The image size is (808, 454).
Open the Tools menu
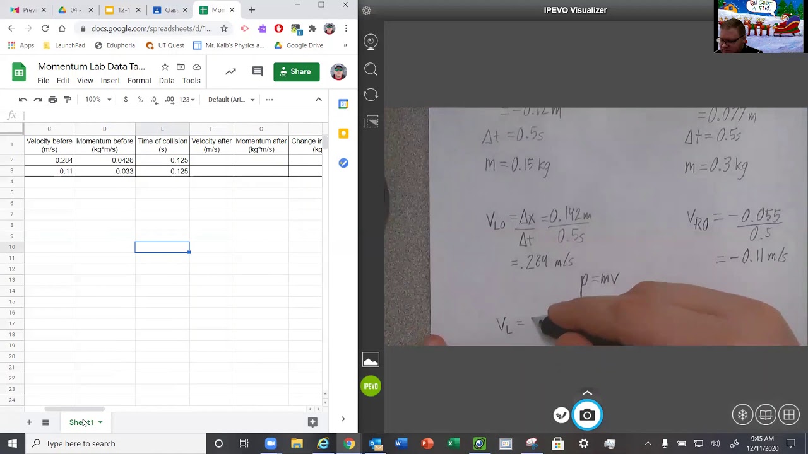coord(191,81)
